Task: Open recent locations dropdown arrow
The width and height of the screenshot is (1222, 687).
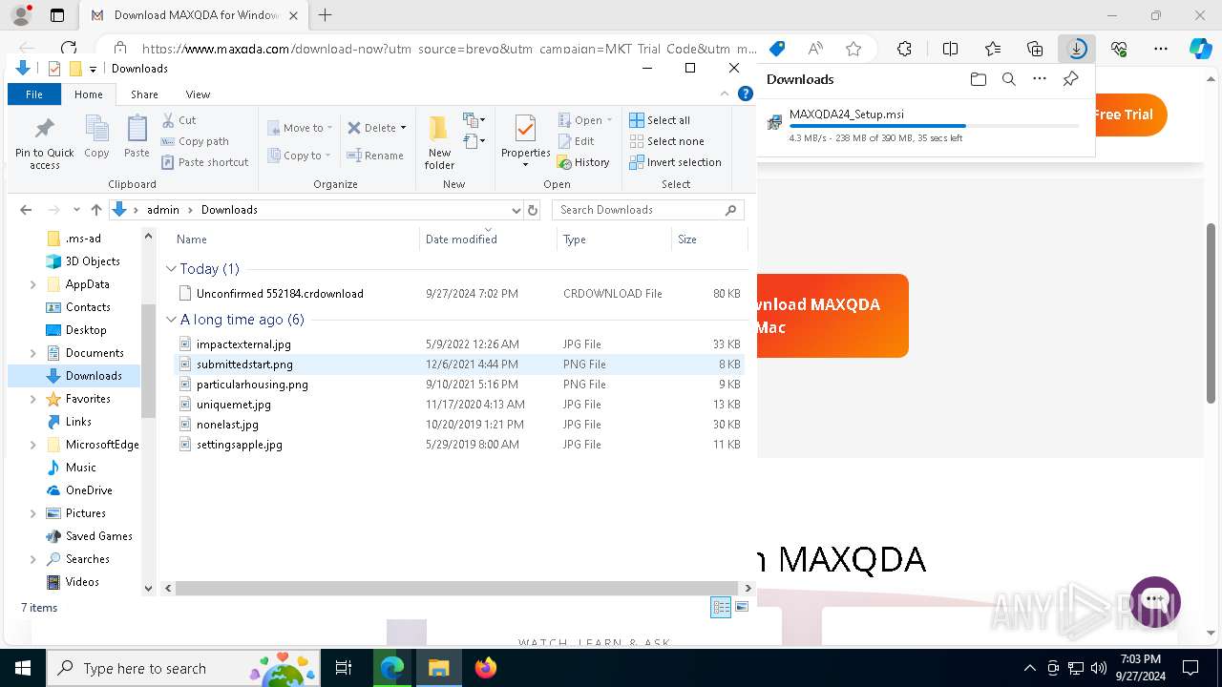Action: click(x=76, y=210)
